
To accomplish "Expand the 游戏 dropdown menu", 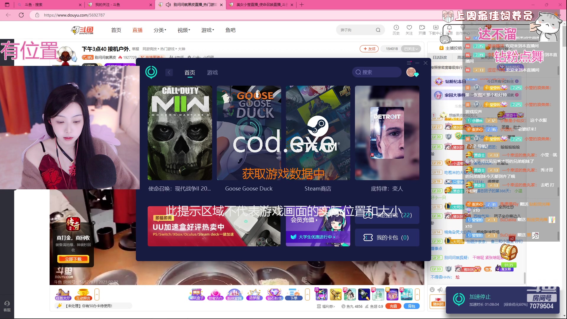I will (208, 30).
